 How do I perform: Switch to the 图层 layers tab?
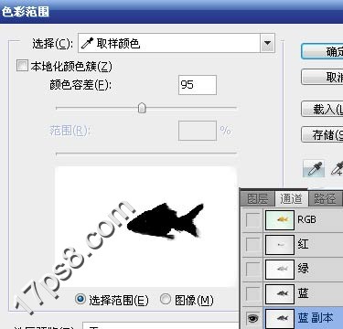[258, 198]
